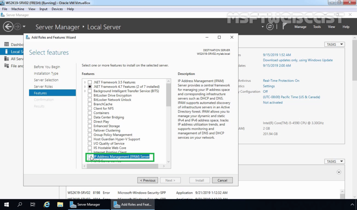Image resolution: width=357 pixels, height=210 pixels.
Task: Click the Dashboard icon in the sidebar
Action: [7, 44]
